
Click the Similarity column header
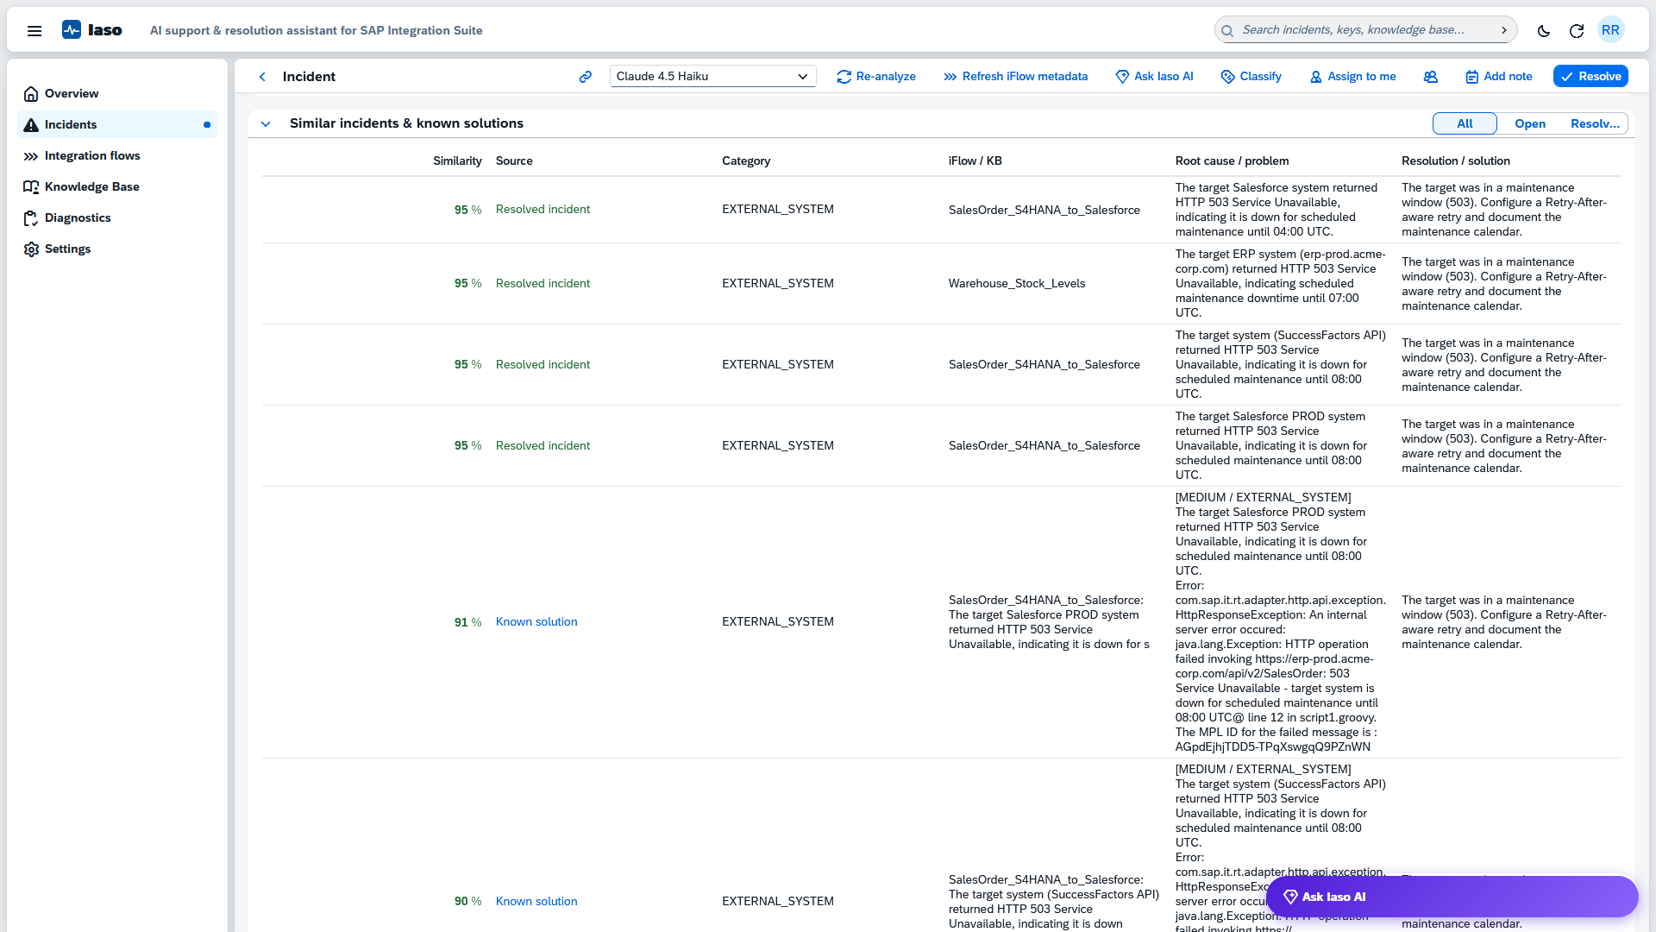[457, 161]
